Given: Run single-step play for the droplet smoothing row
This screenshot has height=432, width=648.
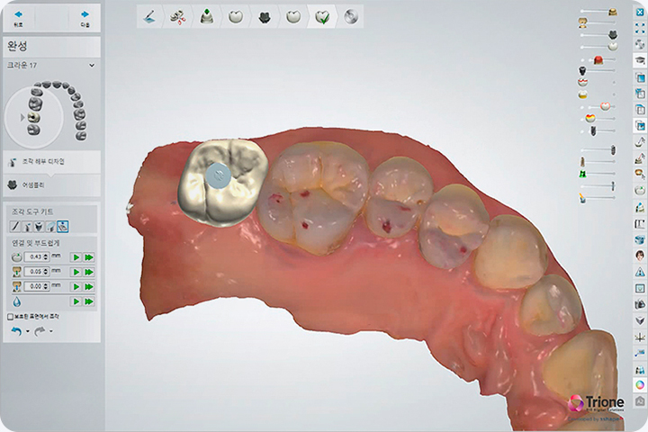Looking at the screenshot, I should pos(76,301).
